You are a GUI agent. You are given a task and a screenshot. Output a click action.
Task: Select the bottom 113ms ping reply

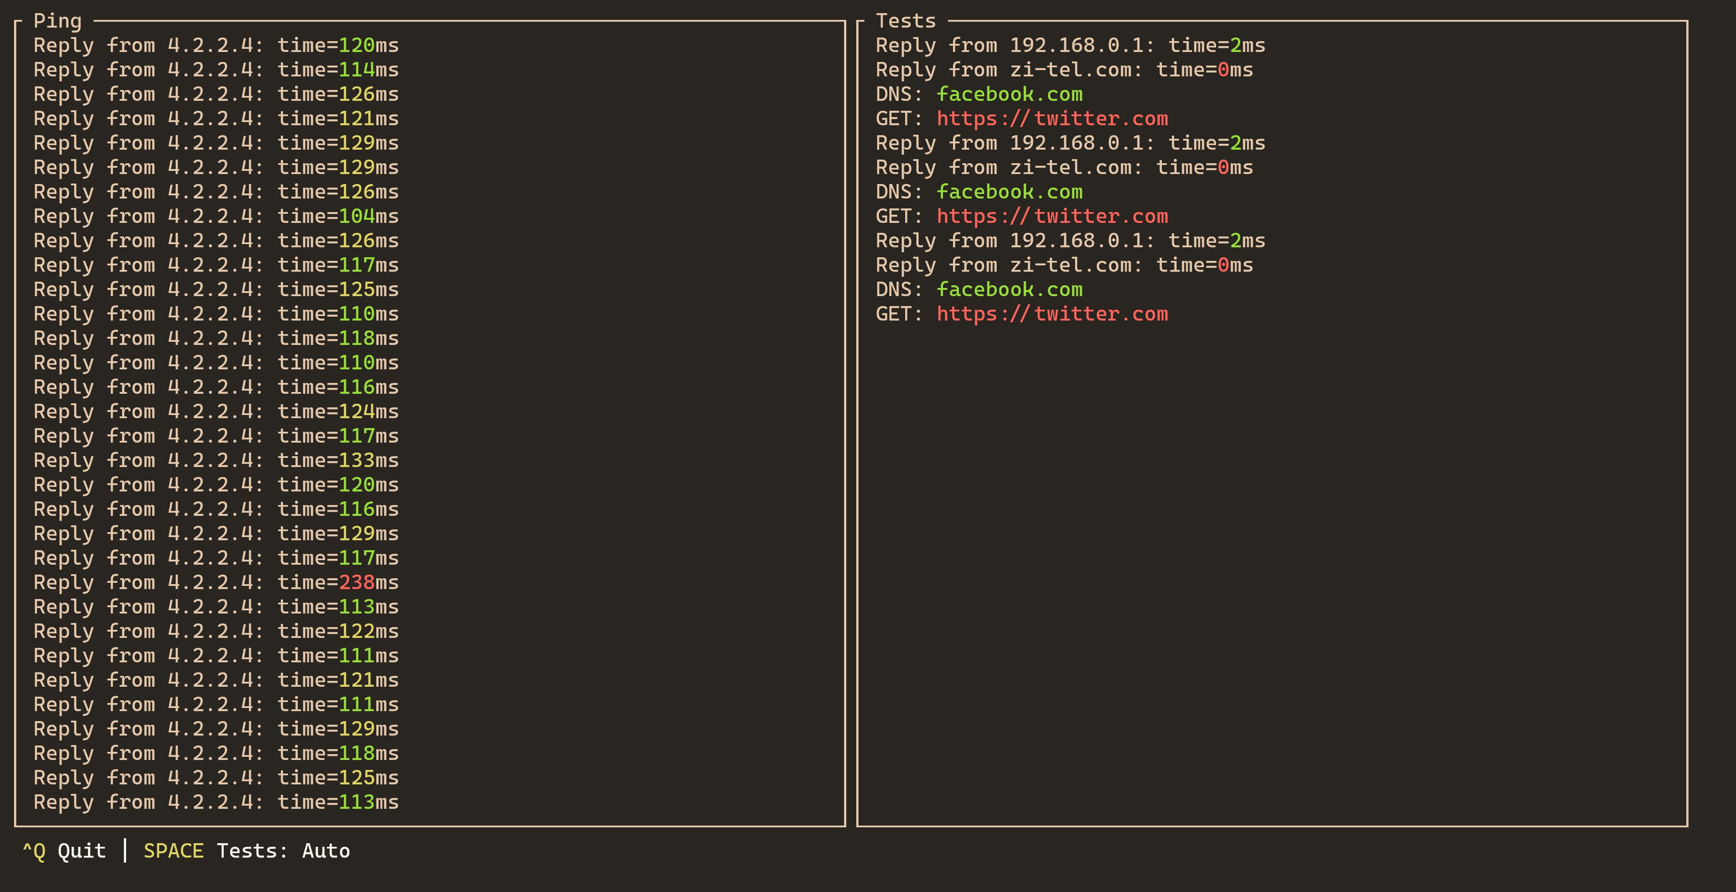coord(216,802)
